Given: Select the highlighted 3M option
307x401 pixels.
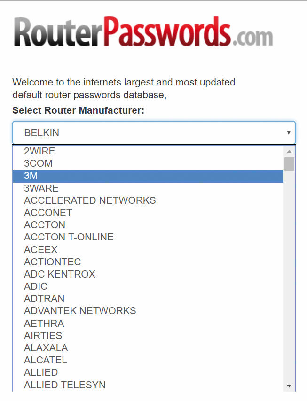Looking at the screenshot, I should tap(148, 176).
